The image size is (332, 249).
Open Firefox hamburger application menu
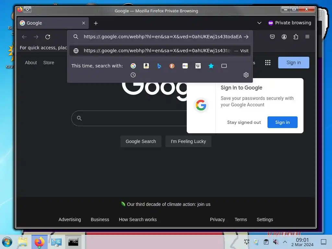coord(307,37)
